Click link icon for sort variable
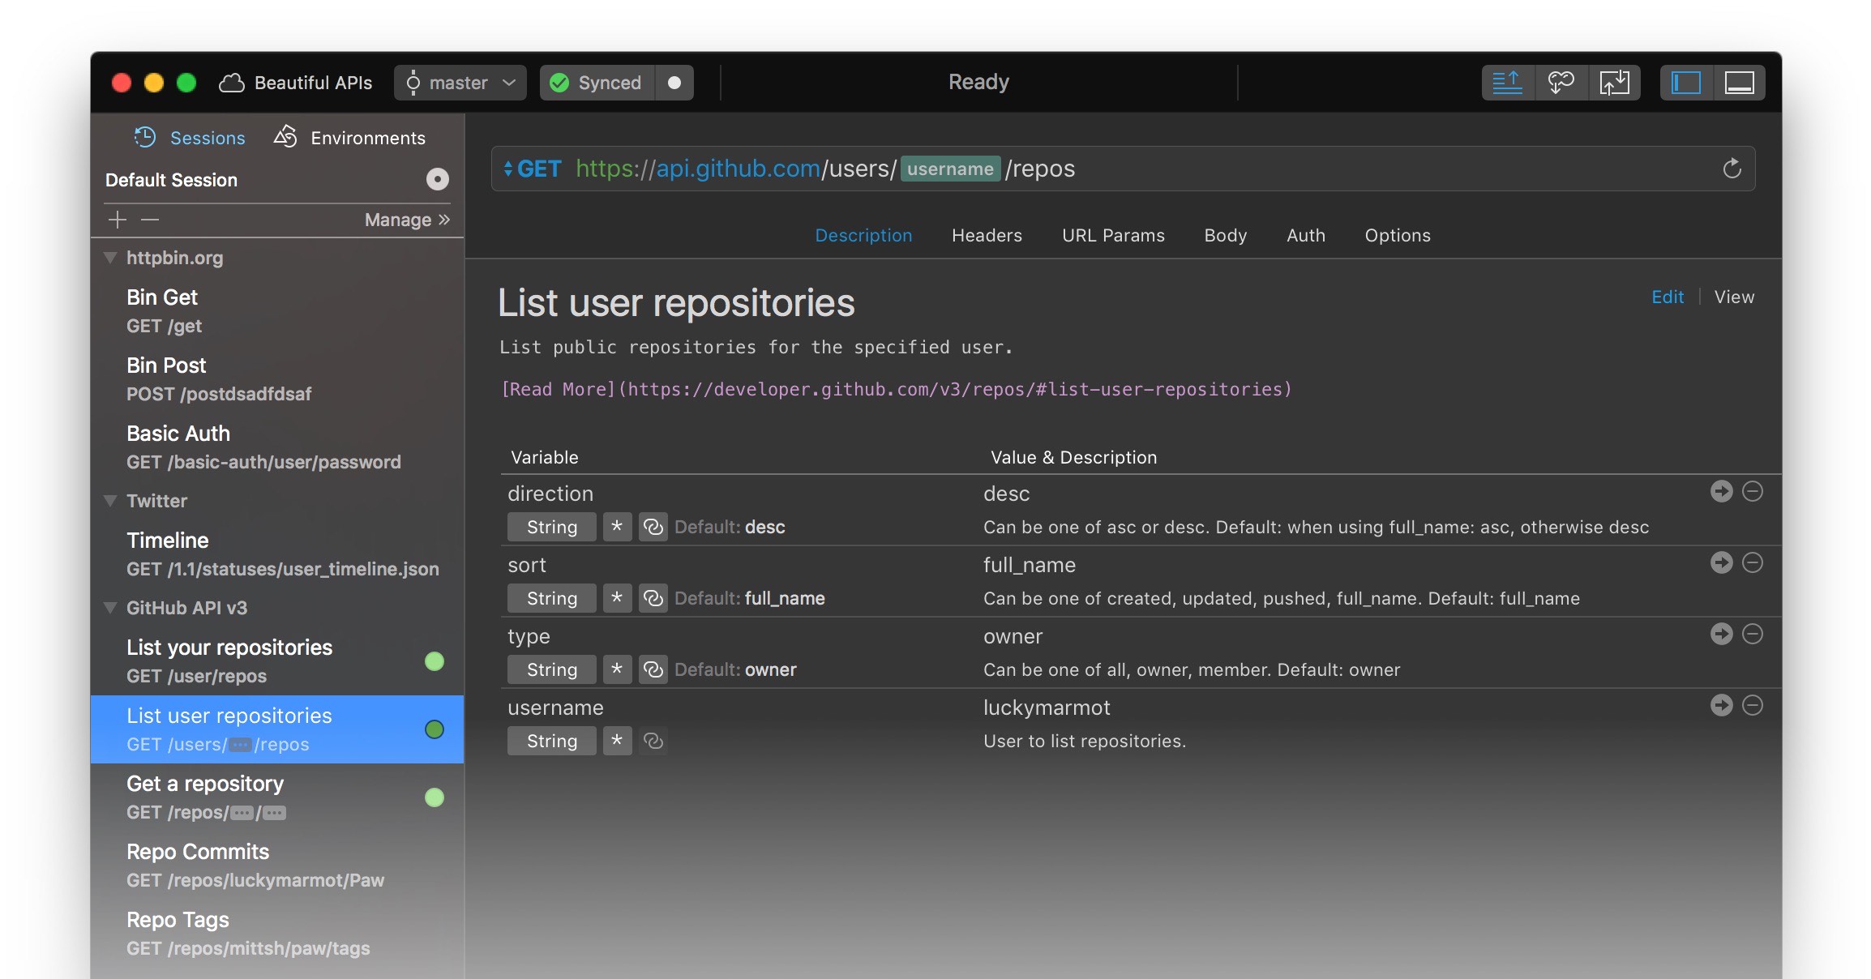The width and height of the screenshot is (1871, 979). 653,598
